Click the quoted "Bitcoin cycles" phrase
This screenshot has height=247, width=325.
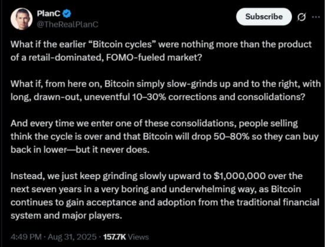tap(122, 44)
